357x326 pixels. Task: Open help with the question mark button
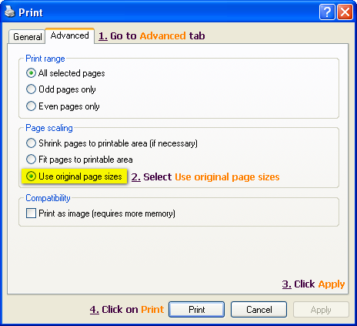327,12
